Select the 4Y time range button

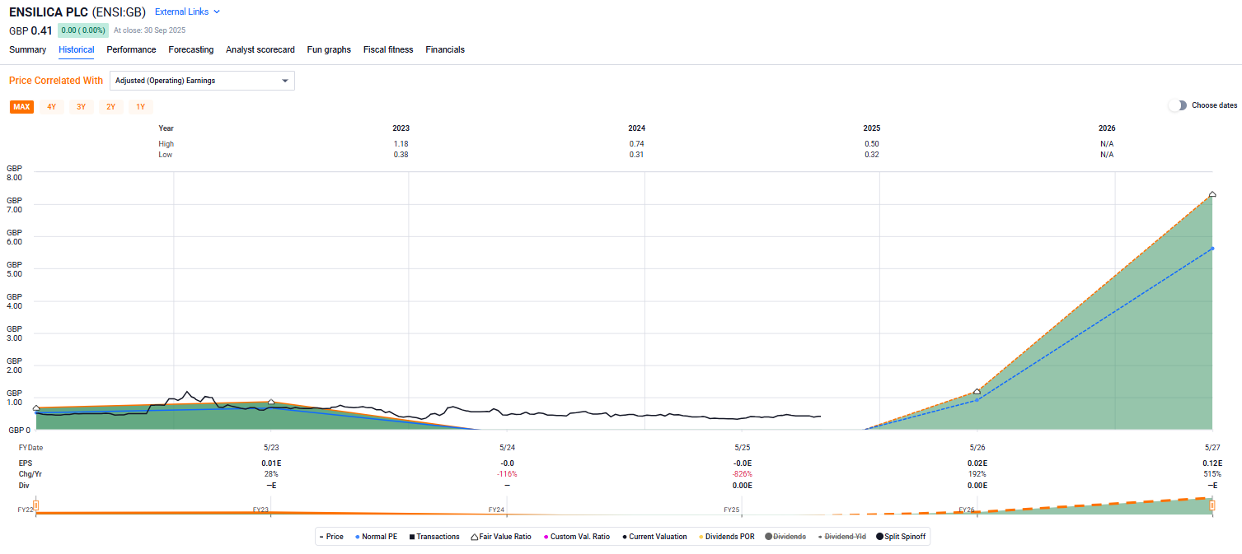tap(51, 107)
